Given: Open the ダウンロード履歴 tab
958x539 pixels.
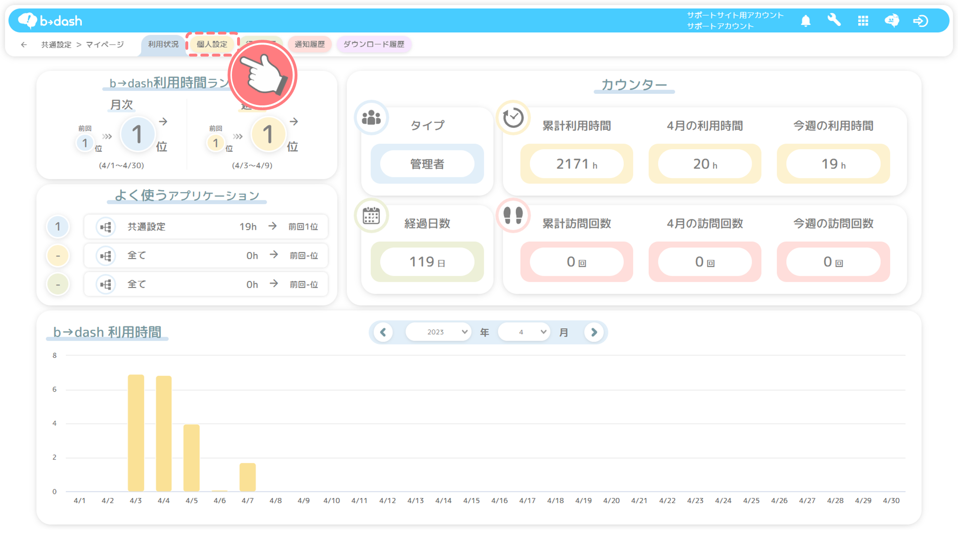Looking at the screenshot, I should tap(374, 44).
